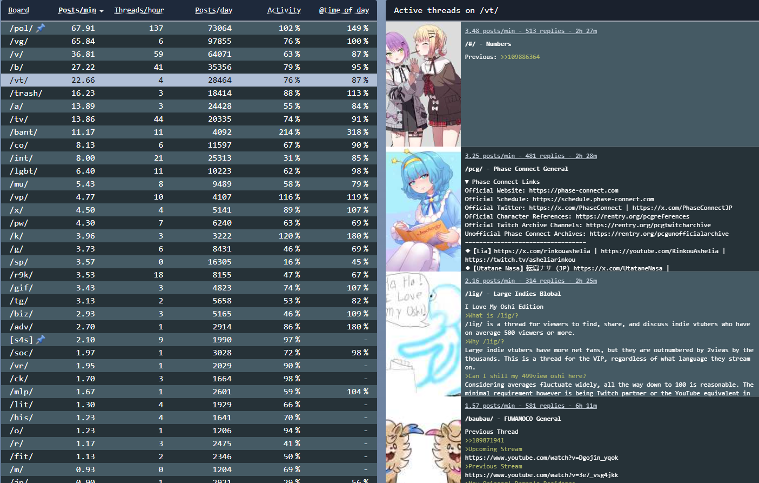Select the /vg/ board row
759x483 pixels.
[x=189, y=41]
